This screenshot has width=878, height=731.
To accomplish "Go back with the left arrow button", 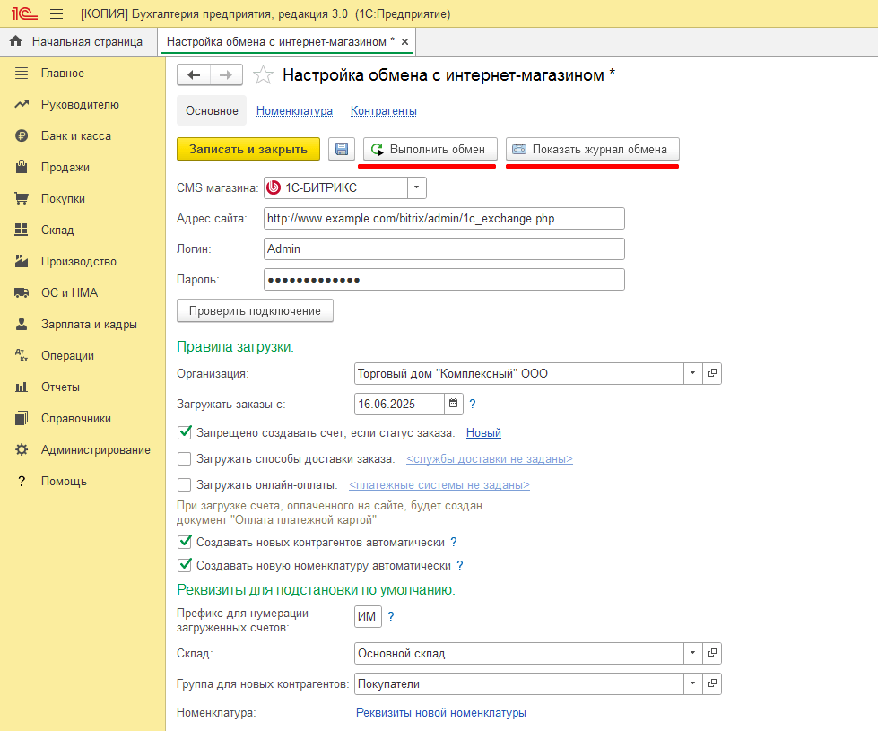I will 194,75.
